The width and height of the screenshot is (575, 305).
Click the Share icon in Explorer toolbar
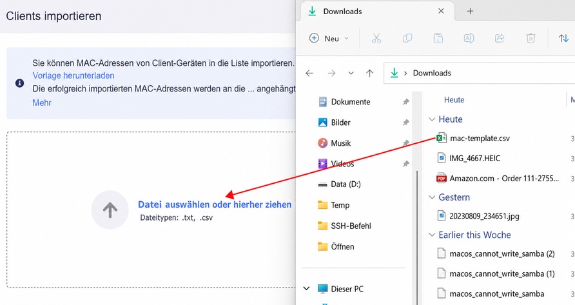click(x=500, y=38)
